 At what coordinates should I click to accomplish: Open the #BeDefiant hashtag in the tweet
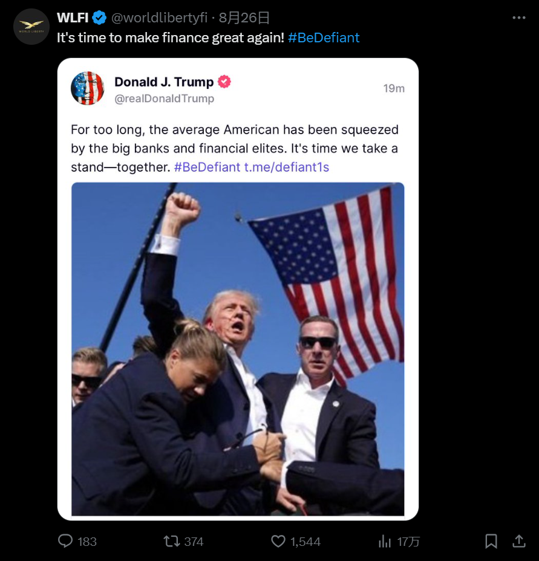(x=324, y=37)
